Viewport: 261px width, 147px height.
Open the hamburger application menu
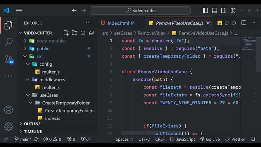tap(19, 10)
